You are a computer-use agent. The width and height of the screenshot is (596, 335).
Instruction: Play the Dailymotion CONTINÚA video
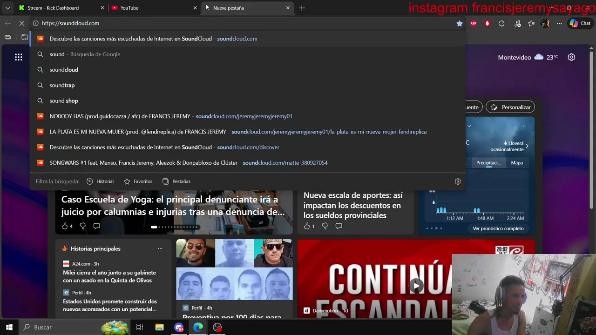(x=416, y=285)
